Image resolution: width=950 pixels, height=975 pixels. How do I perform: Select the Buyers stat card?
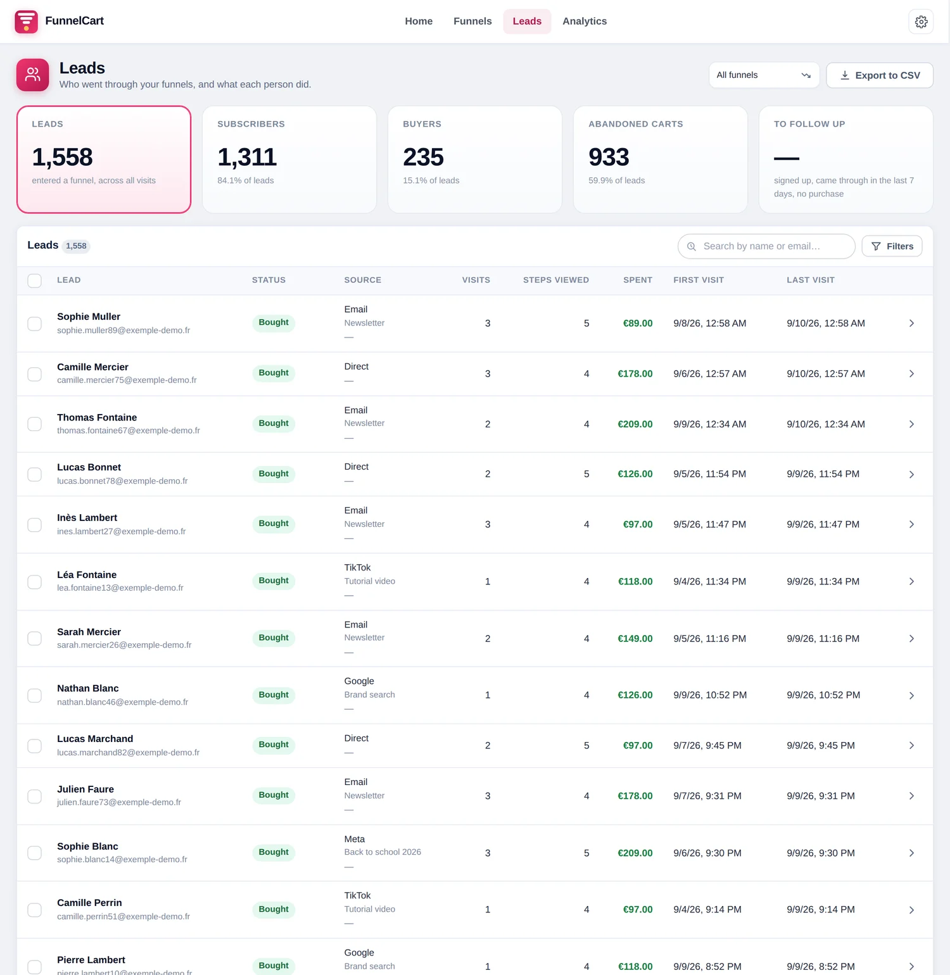pos(475,160)
